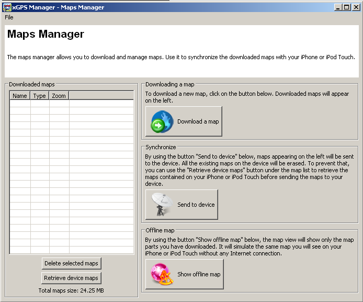Close the xGPS Manager window
This screenshot has height=302, width=363.
356,7
